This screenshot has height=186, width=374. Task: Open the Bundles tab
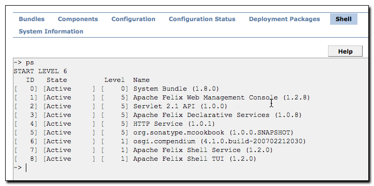coord(32,19)
